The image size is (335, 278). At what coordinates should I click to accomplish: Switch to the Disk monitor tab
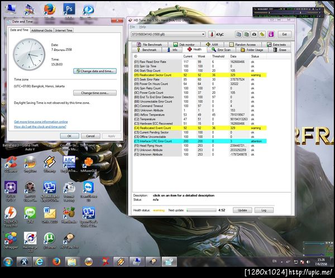[184, 45]
